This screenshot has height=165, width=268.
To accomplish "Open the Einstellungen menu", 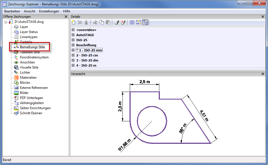I will [x=49, y=11].
